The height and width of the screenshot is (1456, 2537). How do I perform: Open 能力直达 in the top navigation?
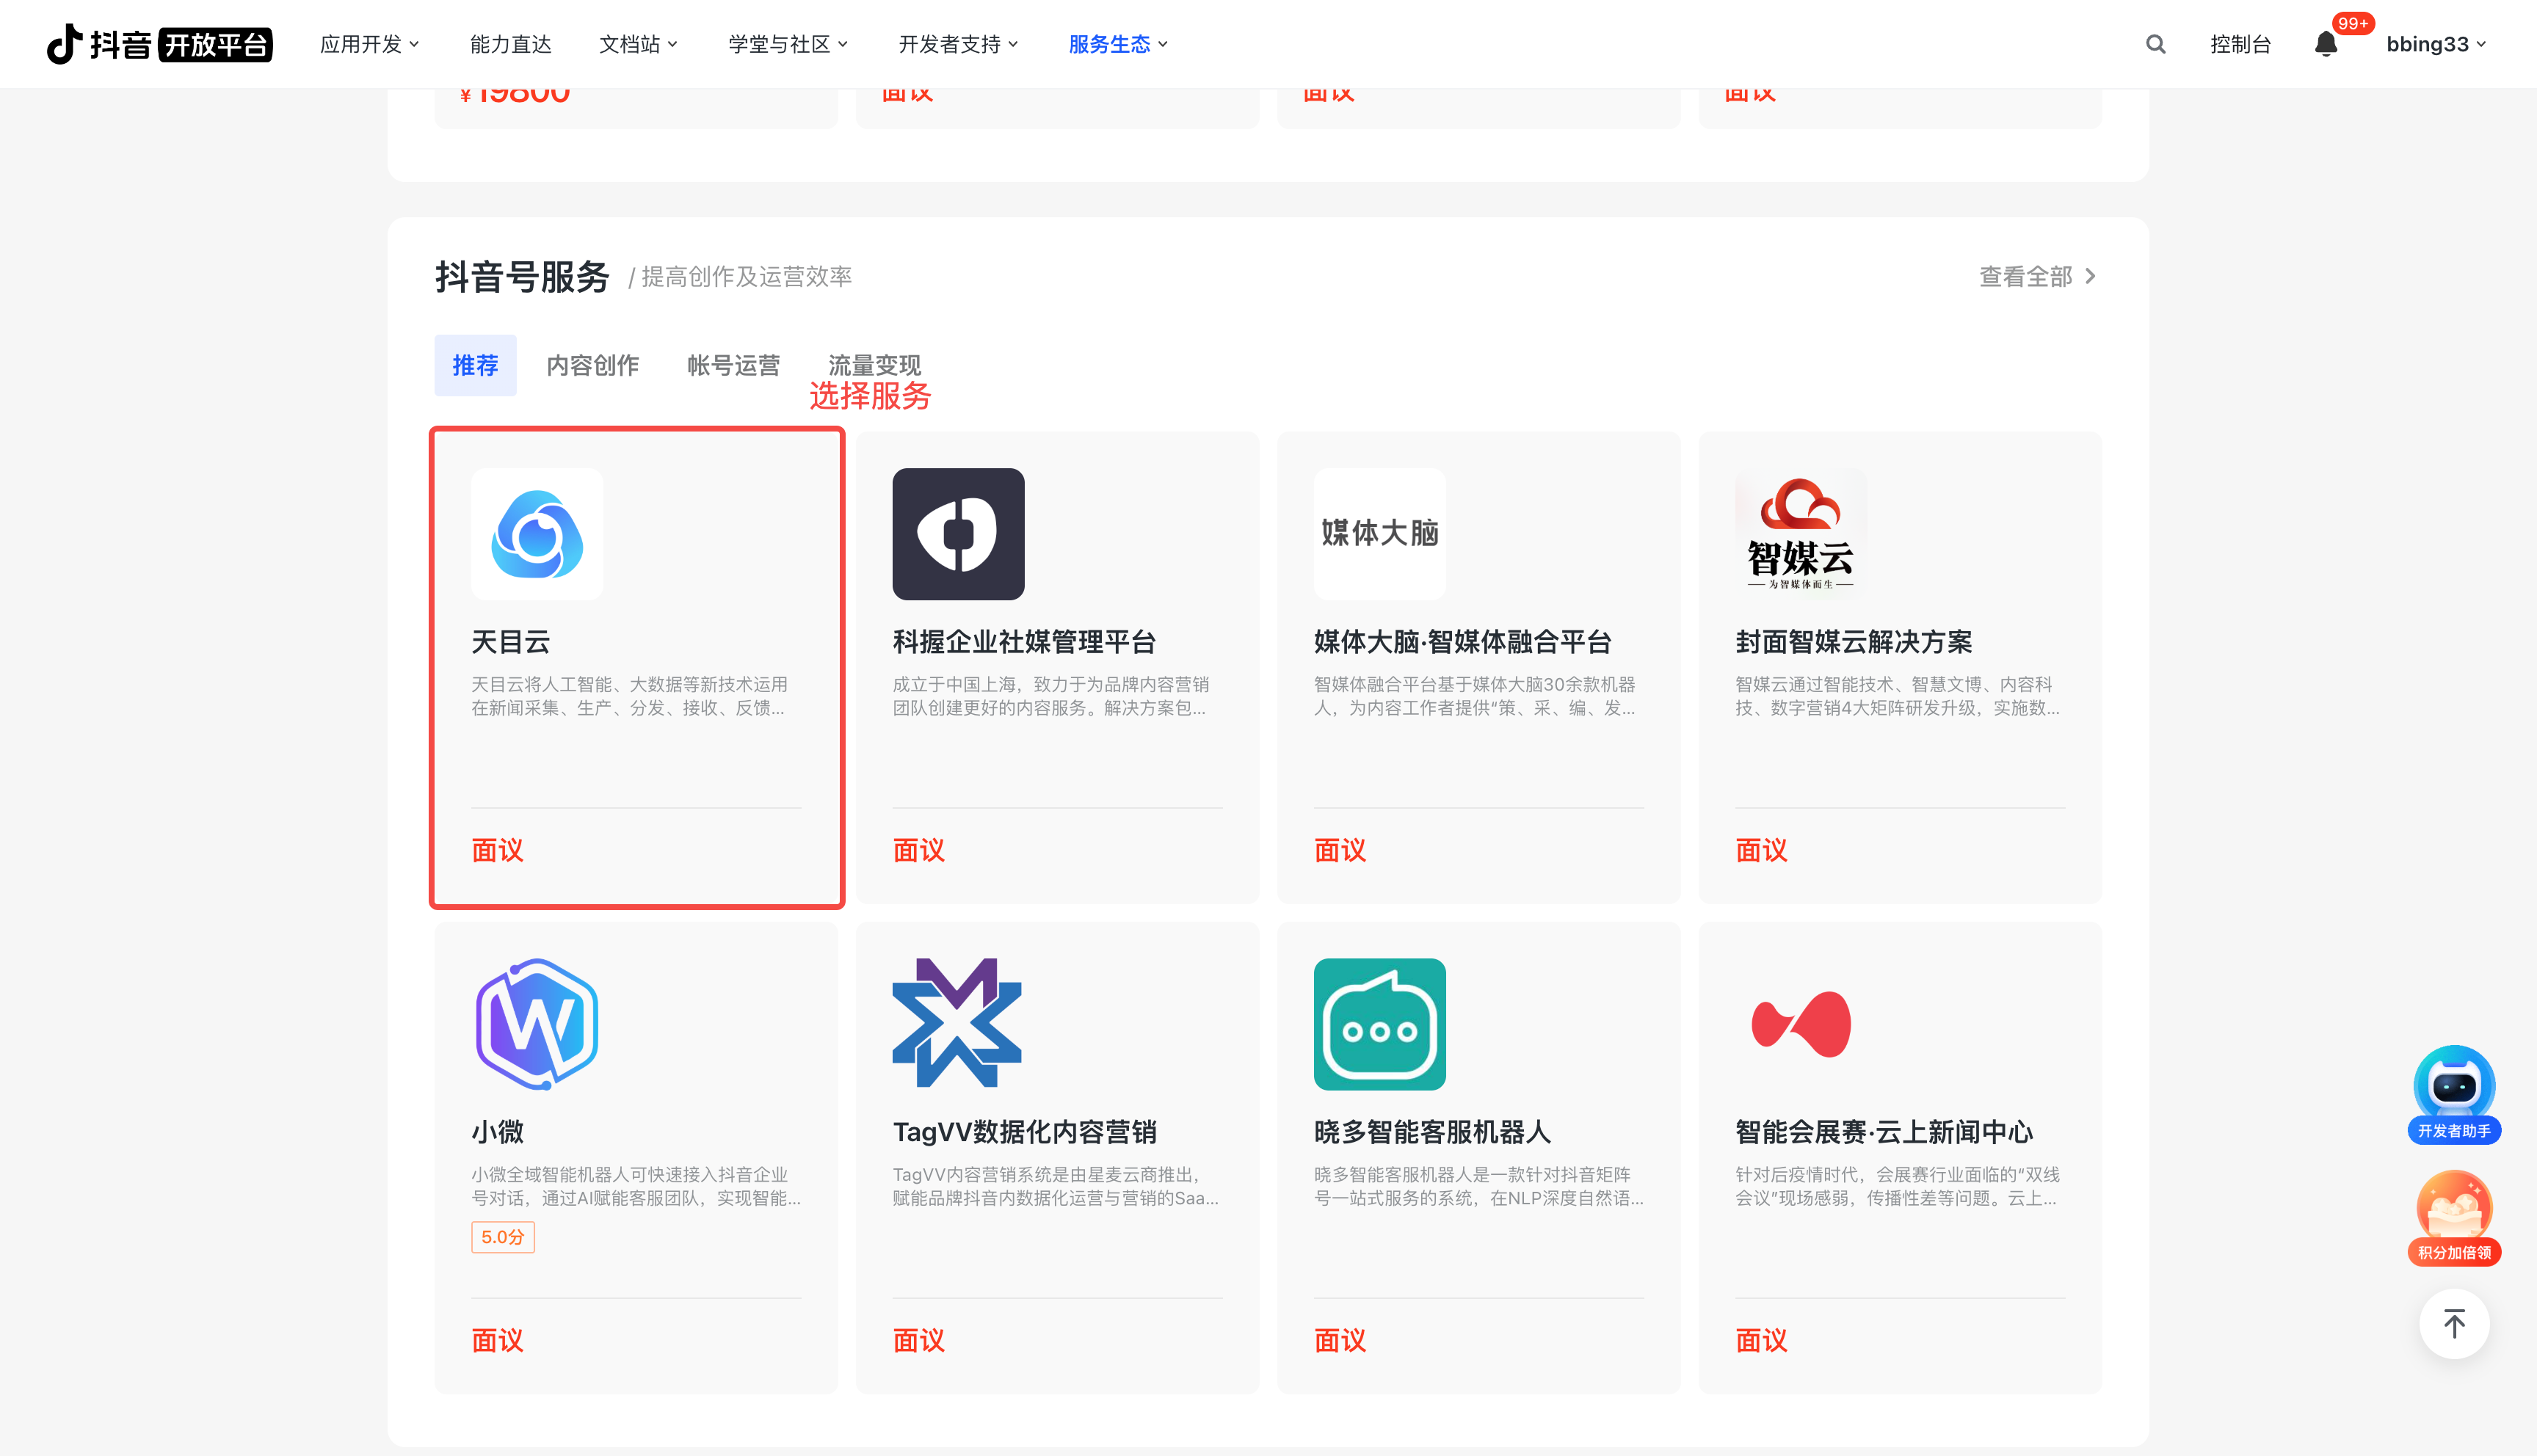pos(510,44)
